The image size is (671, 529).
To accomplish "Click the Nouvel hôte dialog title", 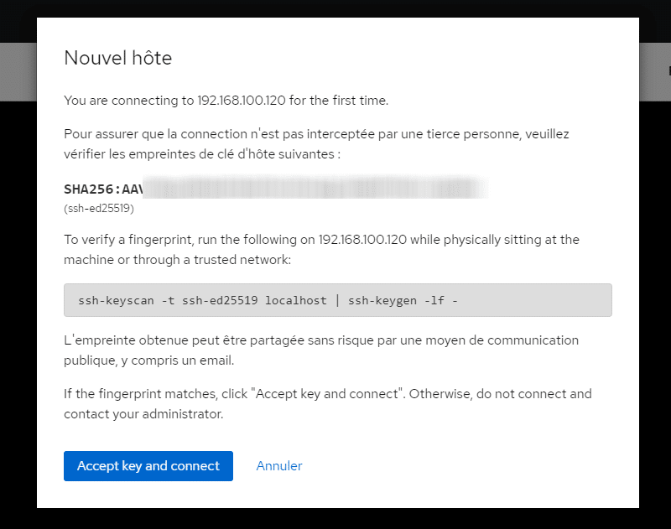I will tap(117, 58).
